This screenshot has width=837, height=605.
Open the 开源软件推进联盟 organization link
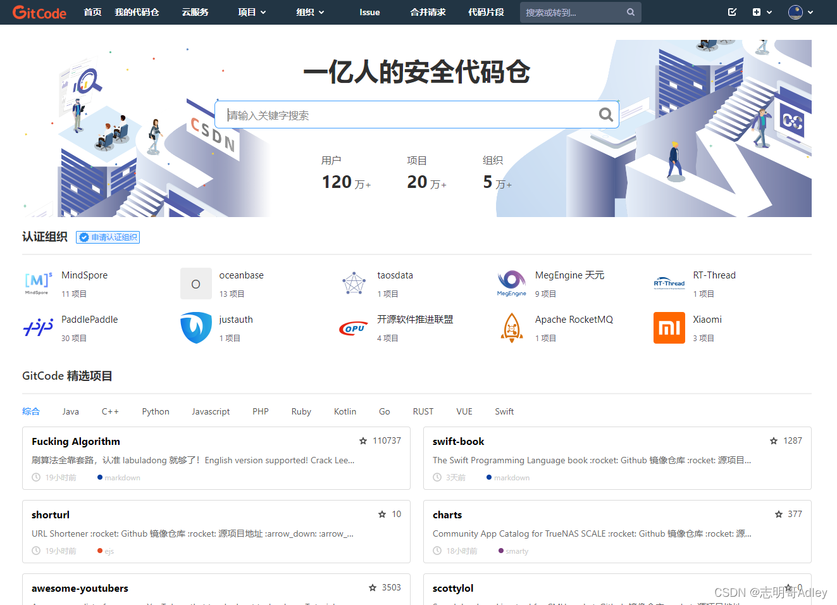point(415,320)
